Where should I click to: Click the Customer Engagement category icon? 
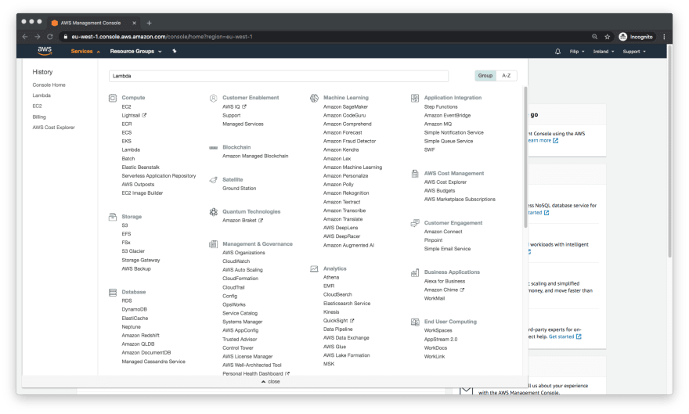pos(415,223)
